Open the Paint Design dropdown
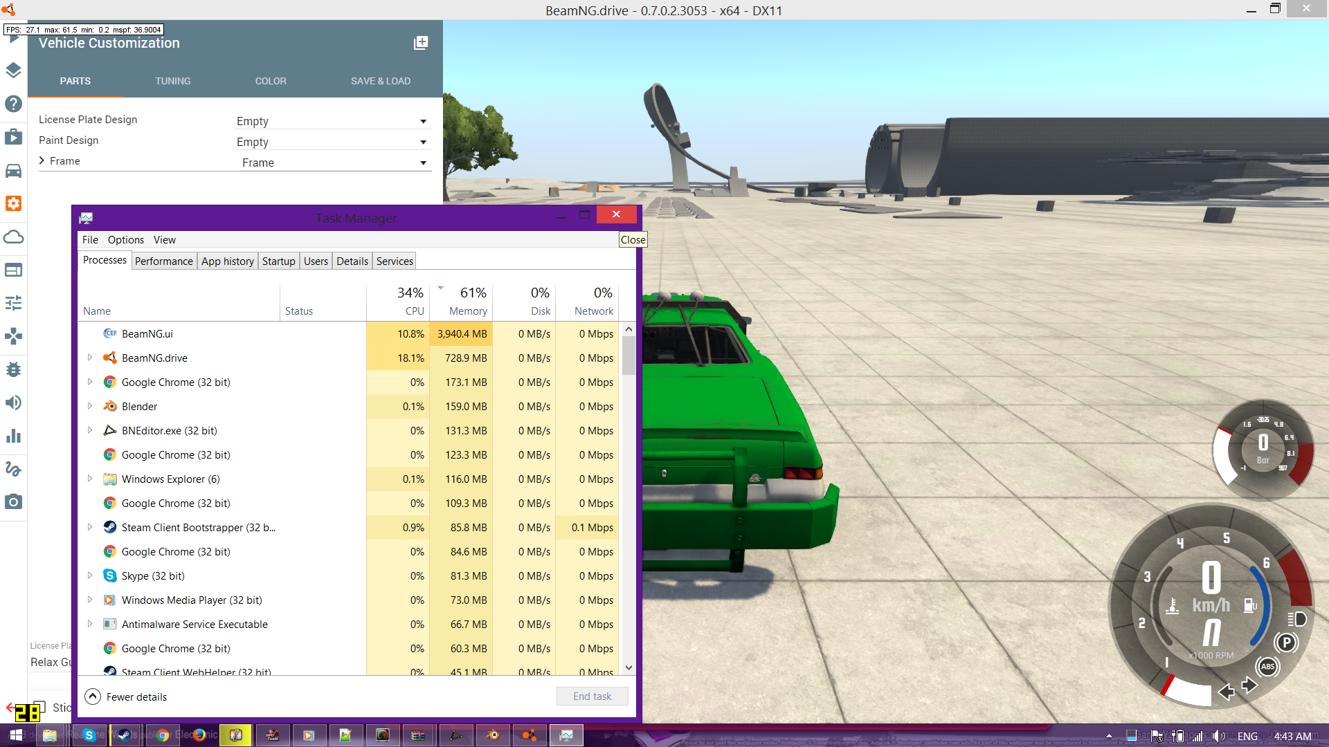The height and width of the screenshot is (747, 1329). [333, 142]
